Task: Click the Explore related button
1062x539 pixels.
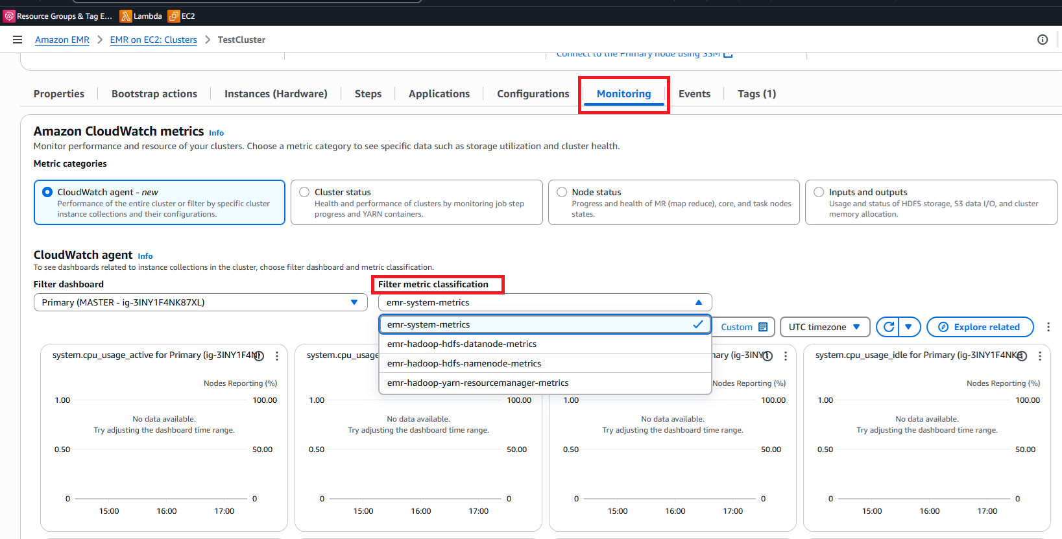Action: coord(980,327)
